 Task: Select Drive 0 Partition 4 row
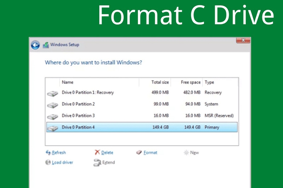coord(142,127)
